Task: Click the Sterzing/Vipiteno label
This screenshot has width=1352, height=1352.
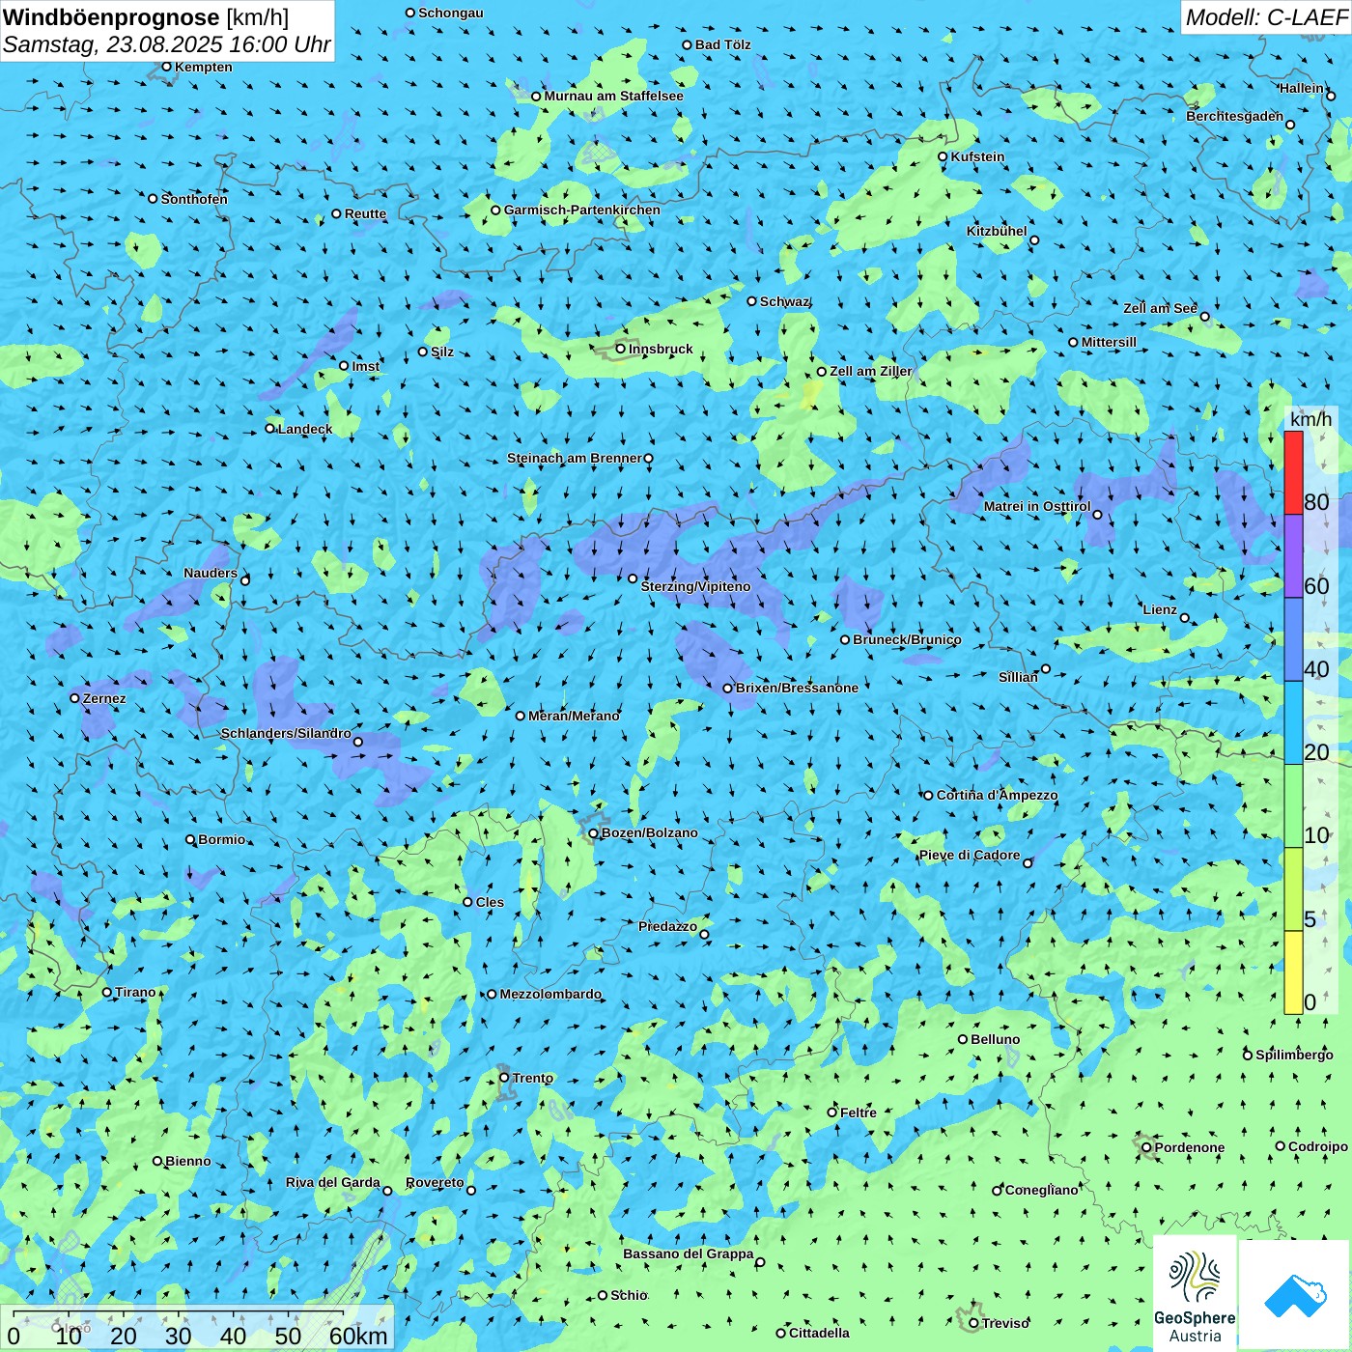Action: 695,586
